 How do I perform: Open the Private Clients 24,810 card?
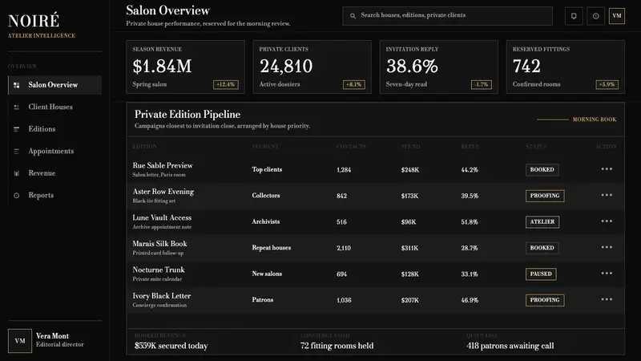pos(312,67)
